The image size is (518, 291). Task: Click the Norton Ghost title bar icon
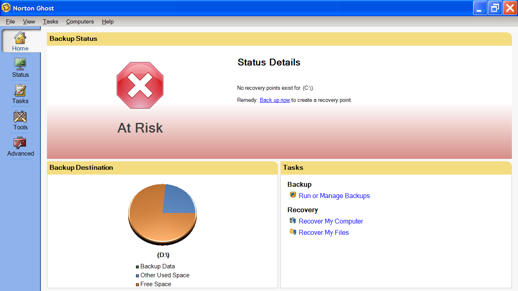(6, 8)
